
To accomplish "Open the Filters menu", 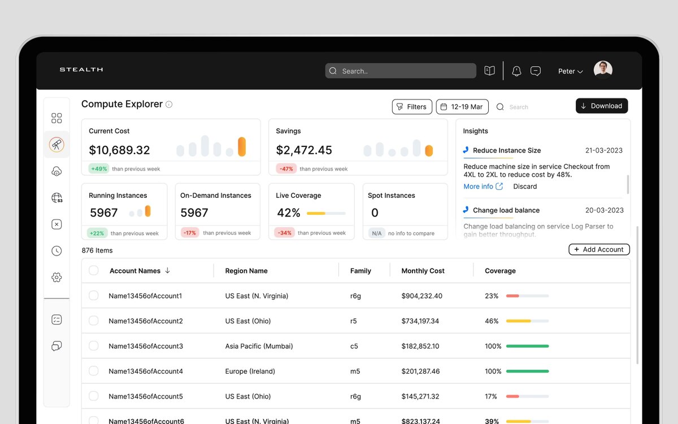I will 412,107.
